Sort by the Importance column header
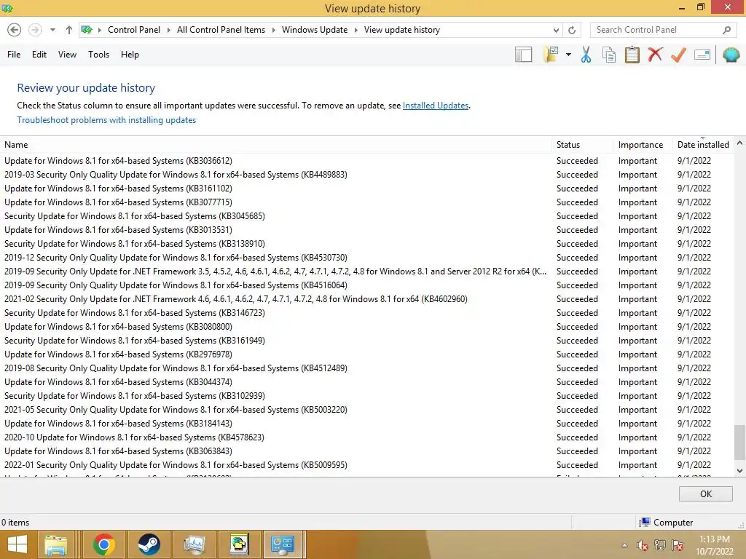746x559 pixels. click(643, 145)
